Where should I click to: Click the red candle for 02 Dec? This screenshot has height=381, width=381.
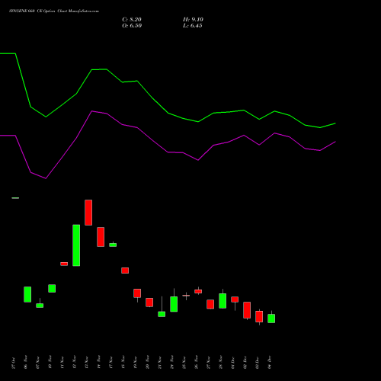pos(247,310)
